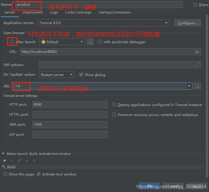
Task: Remove before-launch task with minus icon
Action: coord(12,161)
